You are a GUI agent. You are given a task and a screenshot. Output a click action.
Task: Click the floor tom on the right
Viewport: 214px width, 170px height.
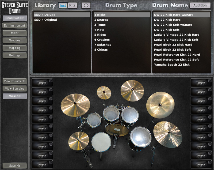point(141,137)
